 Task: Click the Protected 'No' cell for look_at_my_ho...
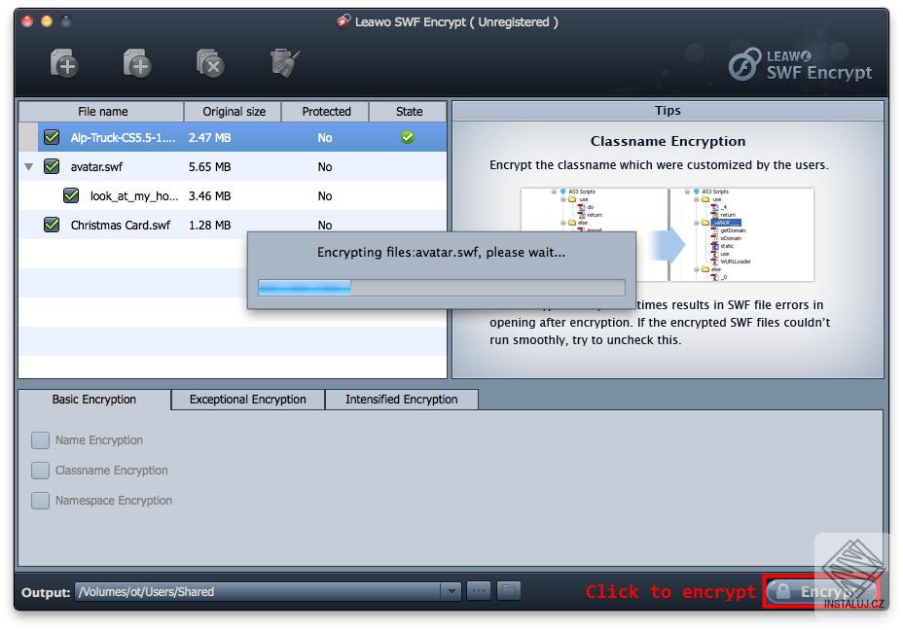click(325, 196)
